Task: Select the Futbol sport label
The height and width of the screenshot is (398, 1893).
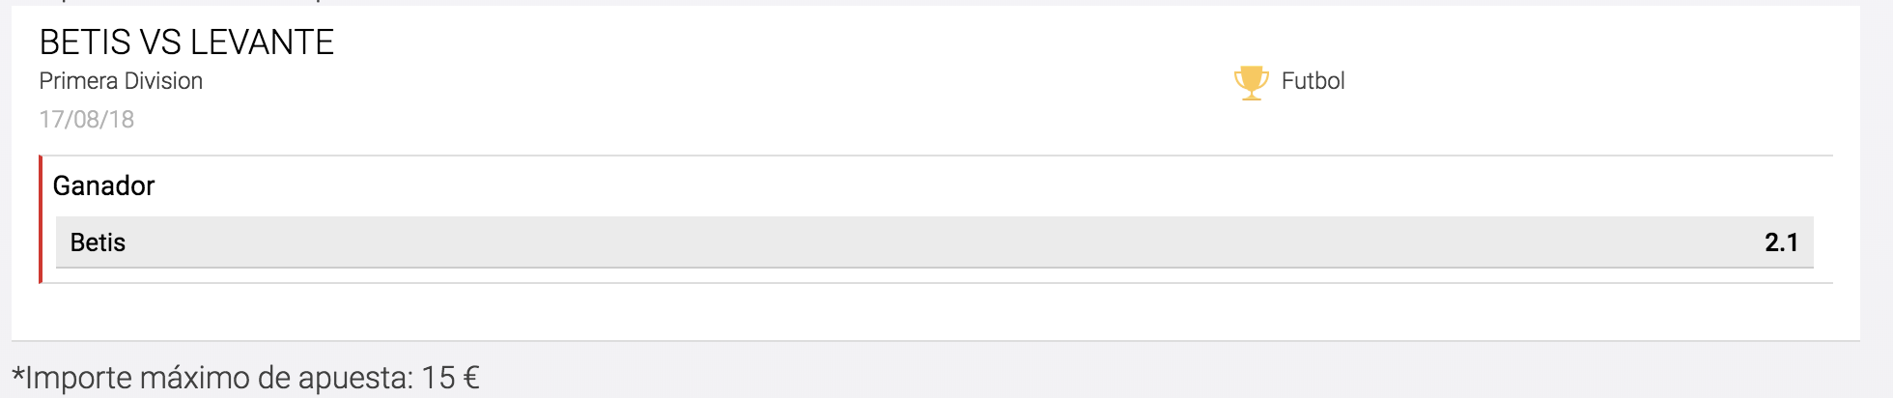Action: [x=1313, y=81]
